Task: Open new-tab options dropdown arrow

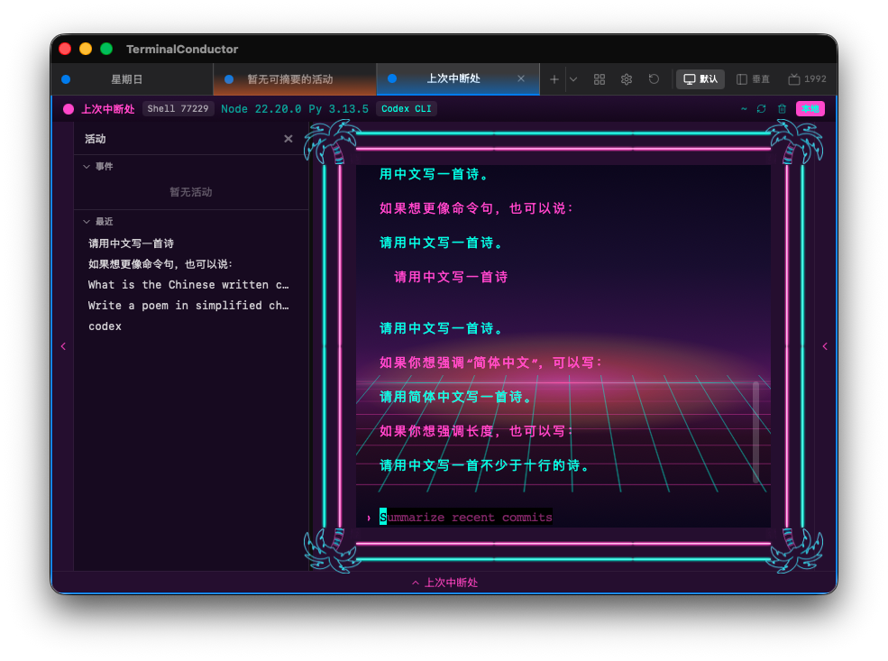Action: coord(573,79)
